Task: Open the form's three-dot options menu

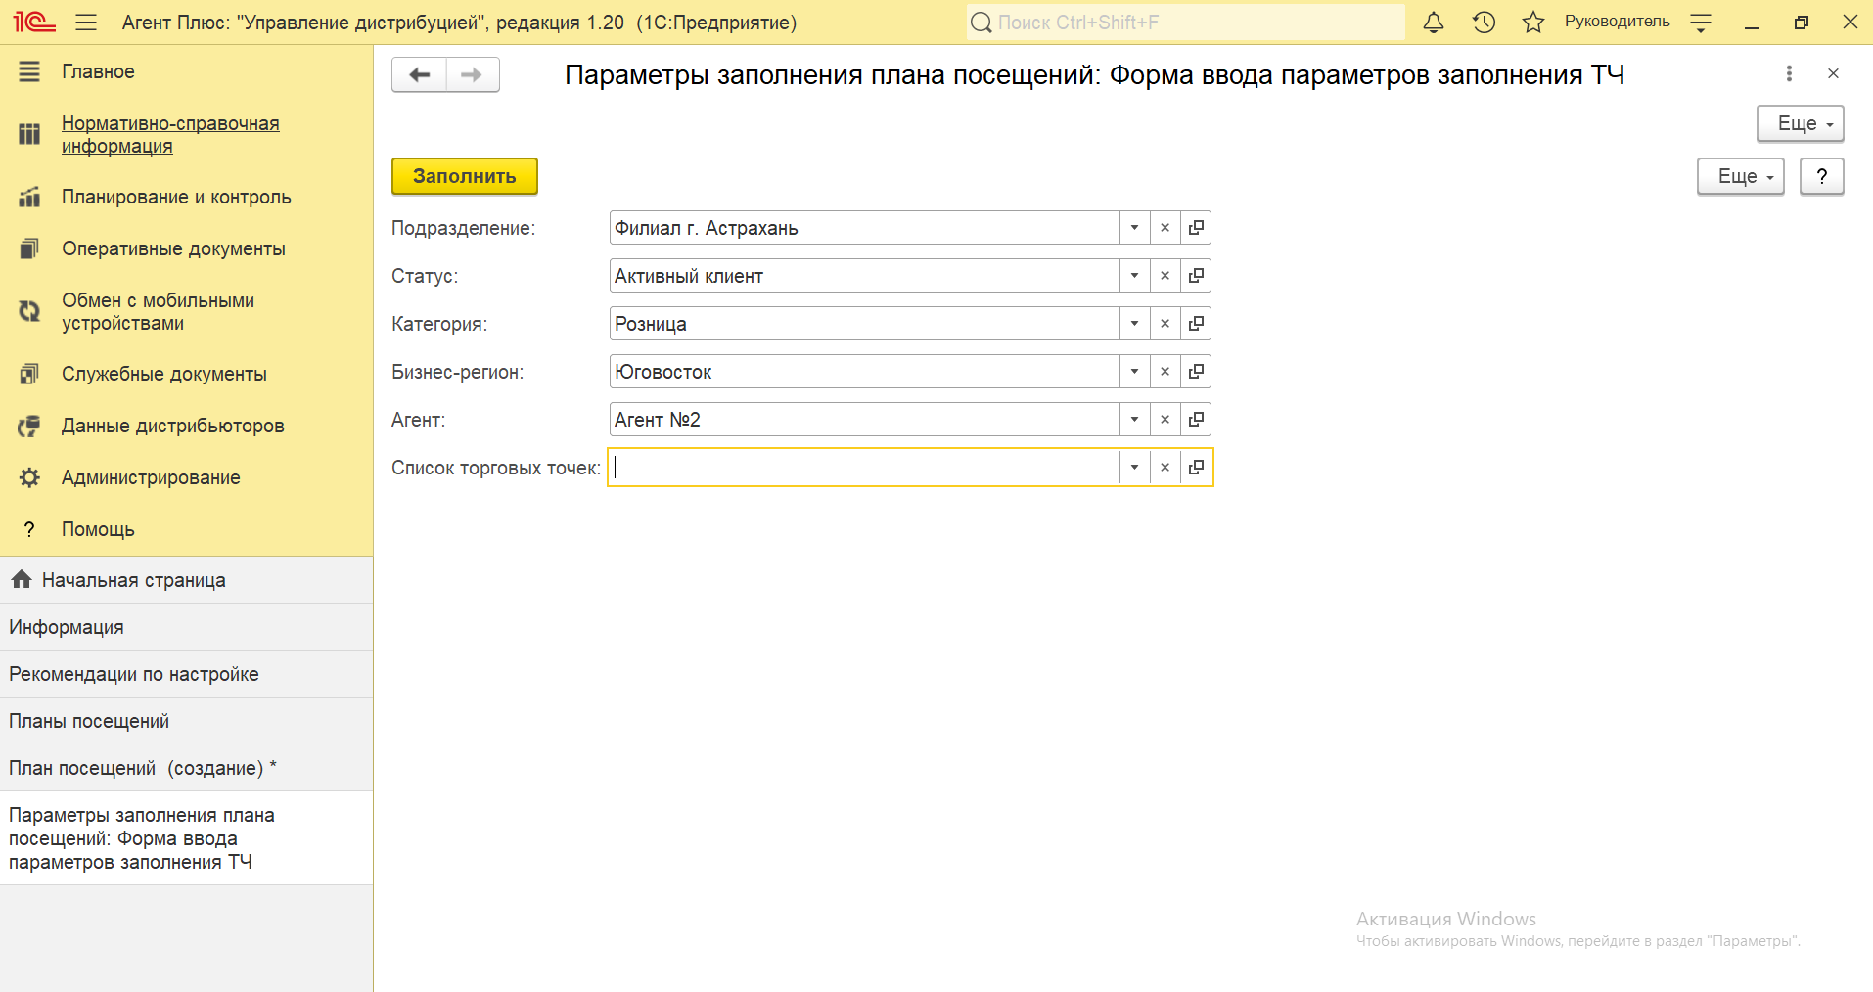Action: coord(1789,73)
